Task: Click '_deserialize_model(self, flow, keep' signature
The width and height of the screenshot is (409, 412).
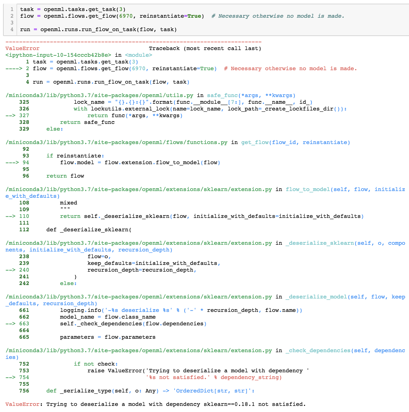Action: (345, 297)
